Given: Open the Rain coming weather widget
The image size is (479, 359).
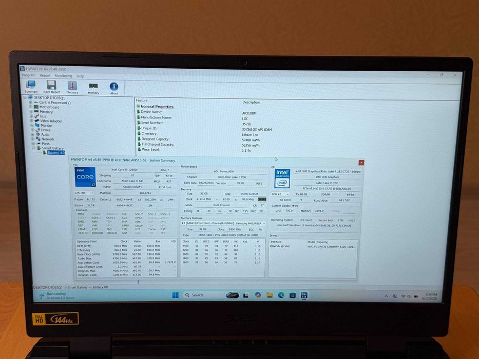Looking at the screenshot, I should 57,295.
